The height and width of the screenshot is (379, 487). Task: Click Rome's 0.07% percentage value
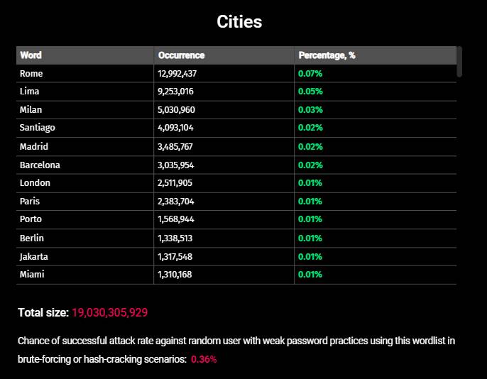coord(310,74)
